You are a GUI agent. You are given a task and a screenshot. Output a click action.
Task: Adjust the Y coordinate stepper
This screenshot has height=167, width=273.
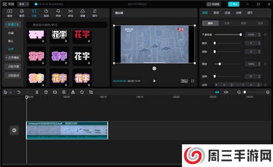pyautogui.click(x=258, y=85)
